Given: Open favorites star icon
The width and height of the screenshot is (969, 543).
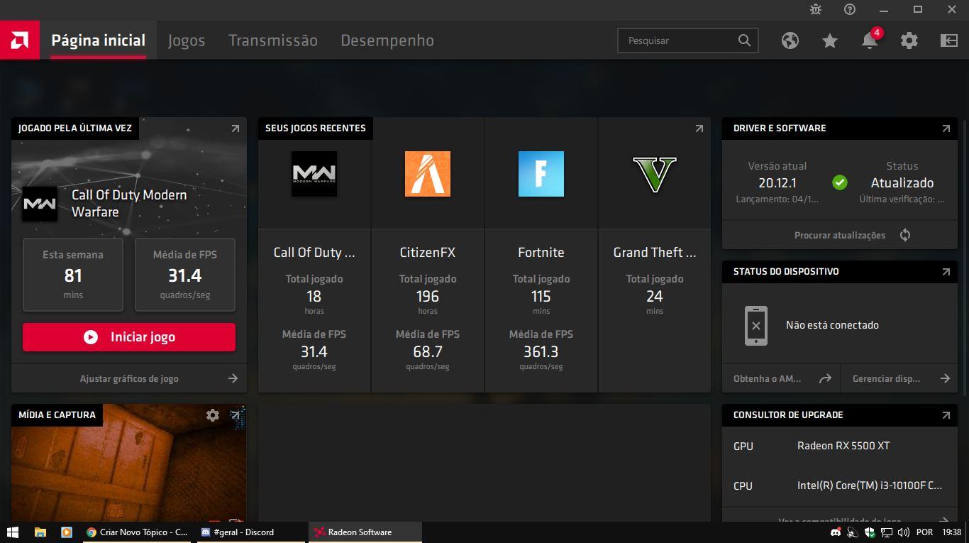Looking at the screenshot, I should [830, 40].
